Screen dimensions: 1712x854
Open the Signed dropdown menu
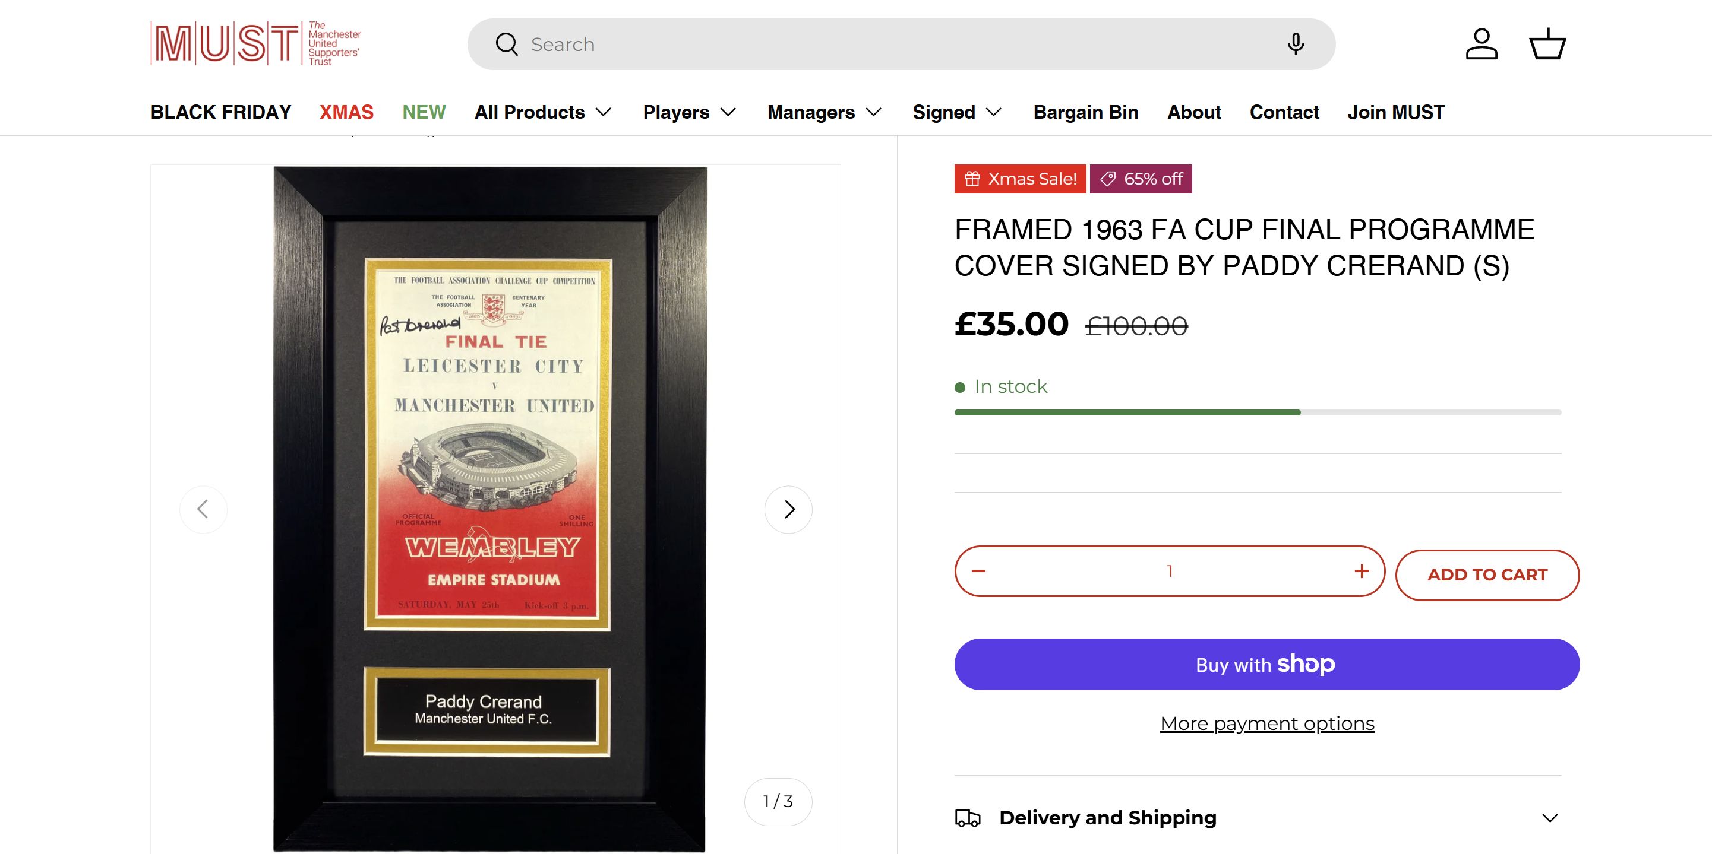point(956,112)
